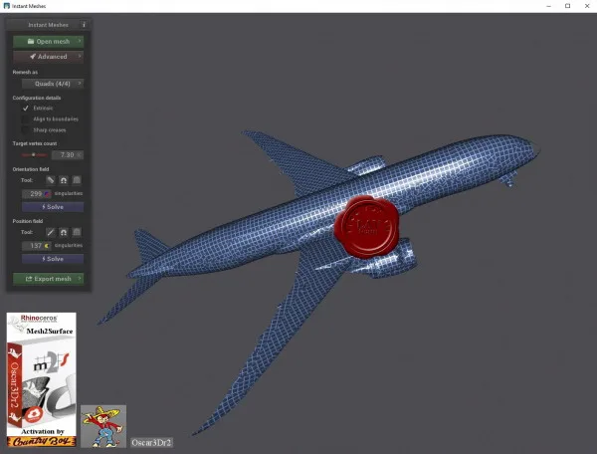Screen dimensions: 597x454
Task: Solve the Position field
Action: (53, 259)
